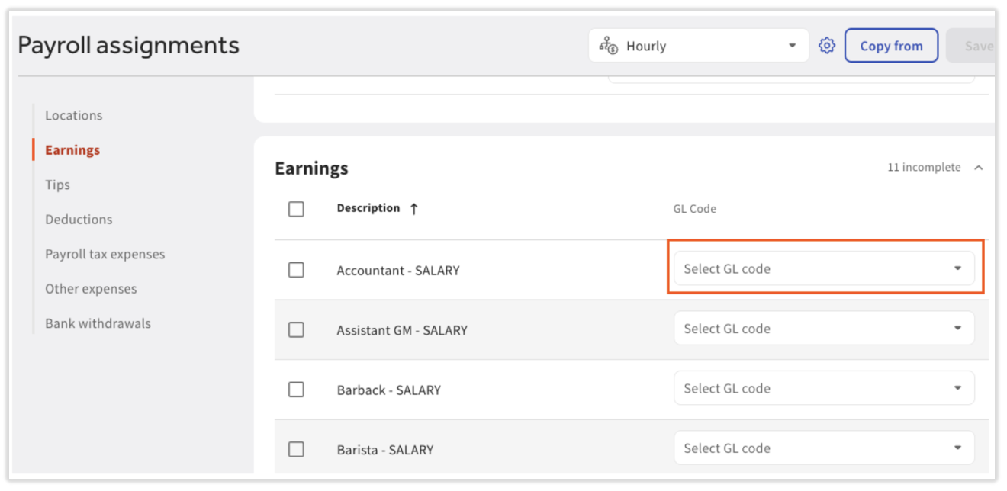This screenshot has height=491, width=1007.
Task: Tick the Barback - SALARY checkbox
Action: pos(296,390)
